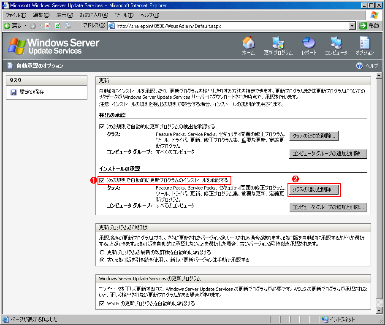Click the IE Stop button
The height and width of the screenshot is (325, 385).
click(48, 26)
